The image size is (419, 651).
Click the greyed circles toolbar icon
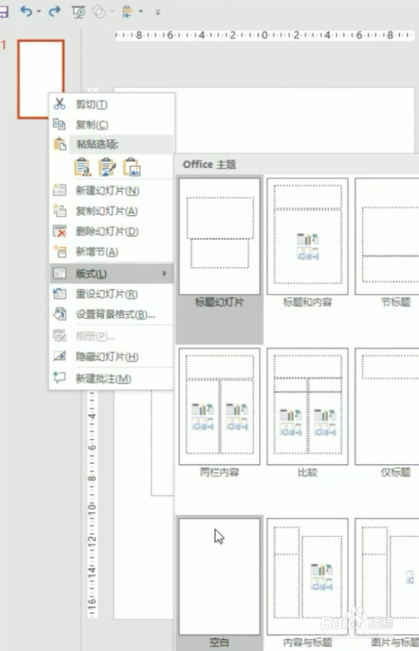(99, 12)
